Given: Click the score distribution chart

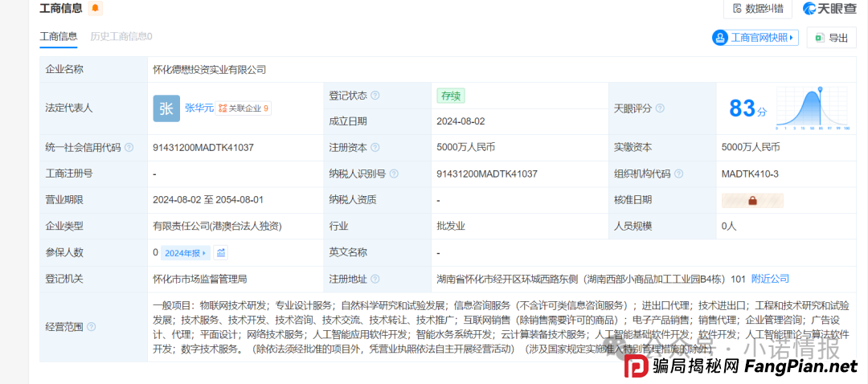Looking at the screenshot, I should (813, 108).
